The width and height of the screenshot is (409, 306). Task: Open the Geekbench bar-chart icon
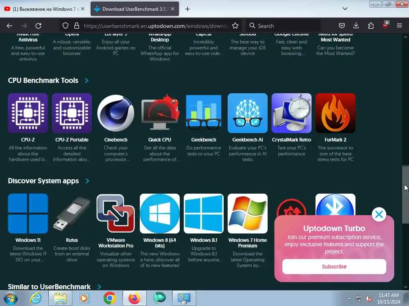pos(204,113)
